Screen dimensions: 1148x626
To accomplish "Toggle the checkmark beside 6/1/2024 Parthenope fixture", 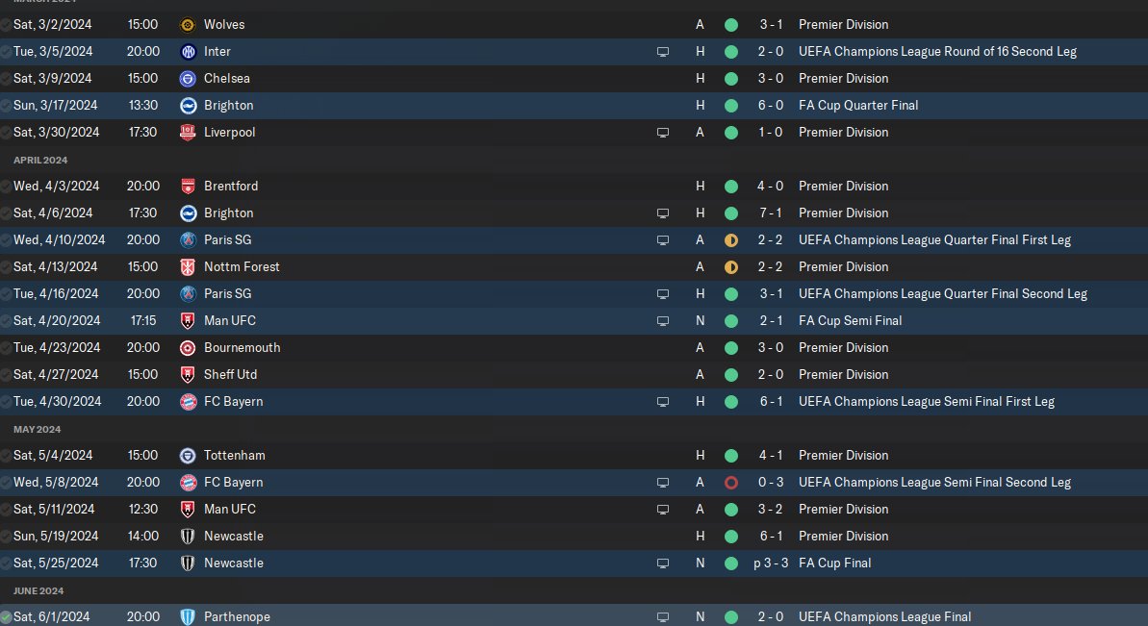I will [x=6, y=616].
